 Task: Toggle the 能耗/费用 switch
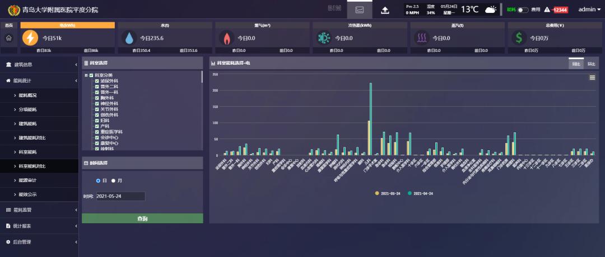pyautogui.click(x=523, y=9)
